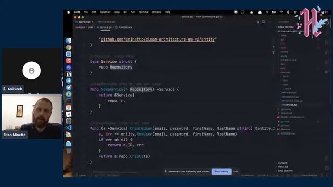Click the Wi-Fi icon in menu bar
Image resolution: width=333 pixels, height=187 pixels.
[281, 12]
